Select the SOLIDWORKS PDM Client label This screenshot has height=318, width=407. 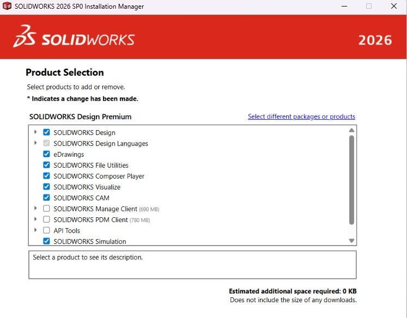[90, 220]
